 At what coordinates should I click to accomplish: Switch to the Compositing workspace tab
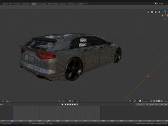26,4
